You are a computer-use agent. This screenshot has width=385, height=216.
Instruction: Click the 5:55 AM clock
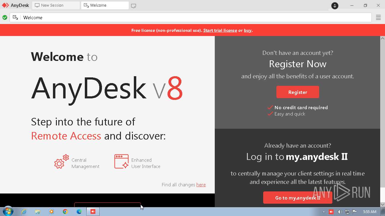coord(370,212)
